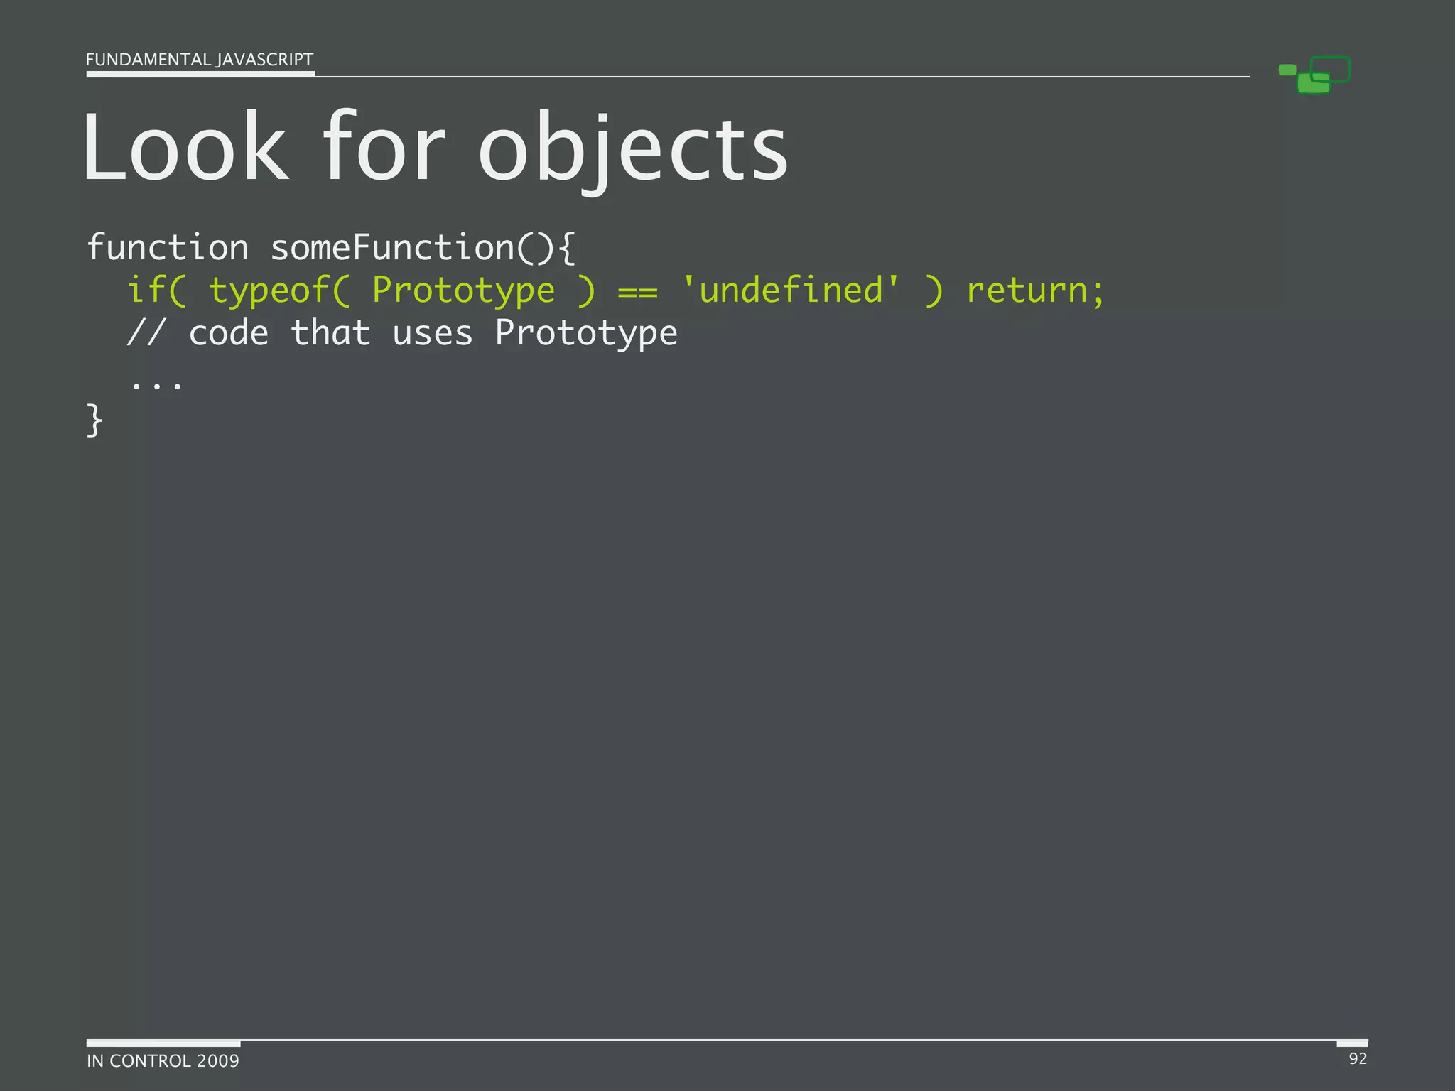
Task: Click the slide number 92
Action: (1357, 1058)
